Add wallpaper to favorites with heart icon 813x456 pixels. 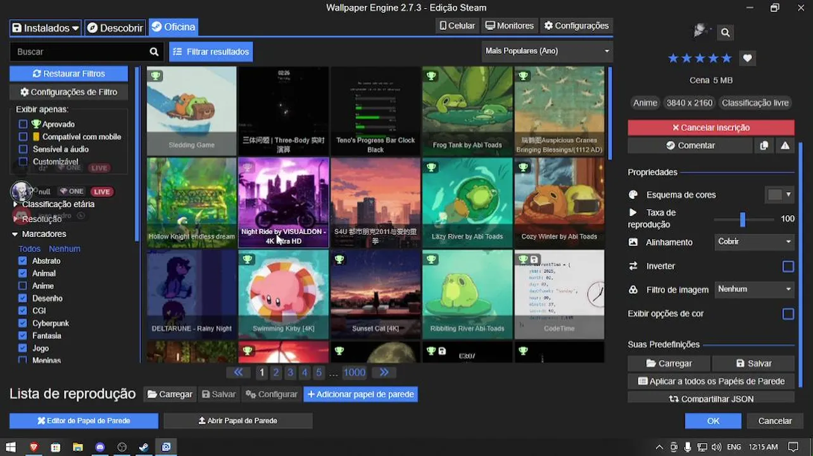[747, 58]
